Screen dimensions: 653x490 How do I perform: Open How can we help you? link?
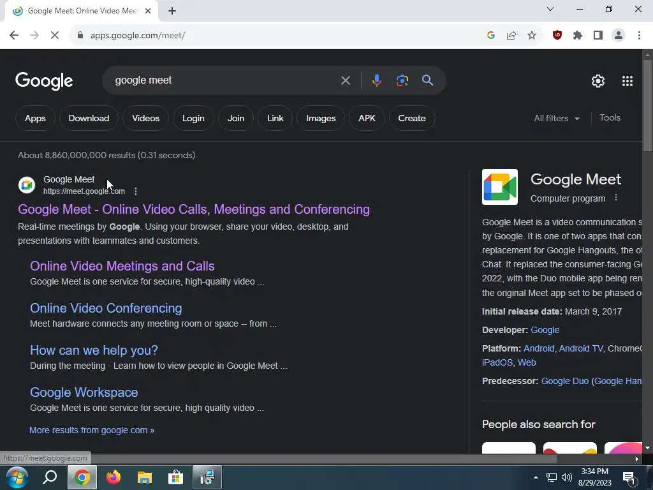click(x=94, y=350)
